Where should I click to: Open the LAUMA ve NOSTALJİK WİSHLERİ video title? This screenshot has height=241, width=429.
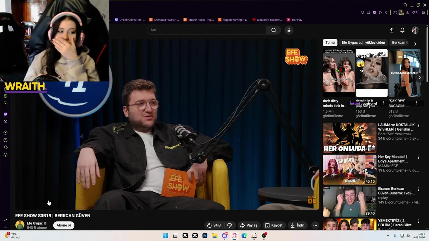point(396,127)
